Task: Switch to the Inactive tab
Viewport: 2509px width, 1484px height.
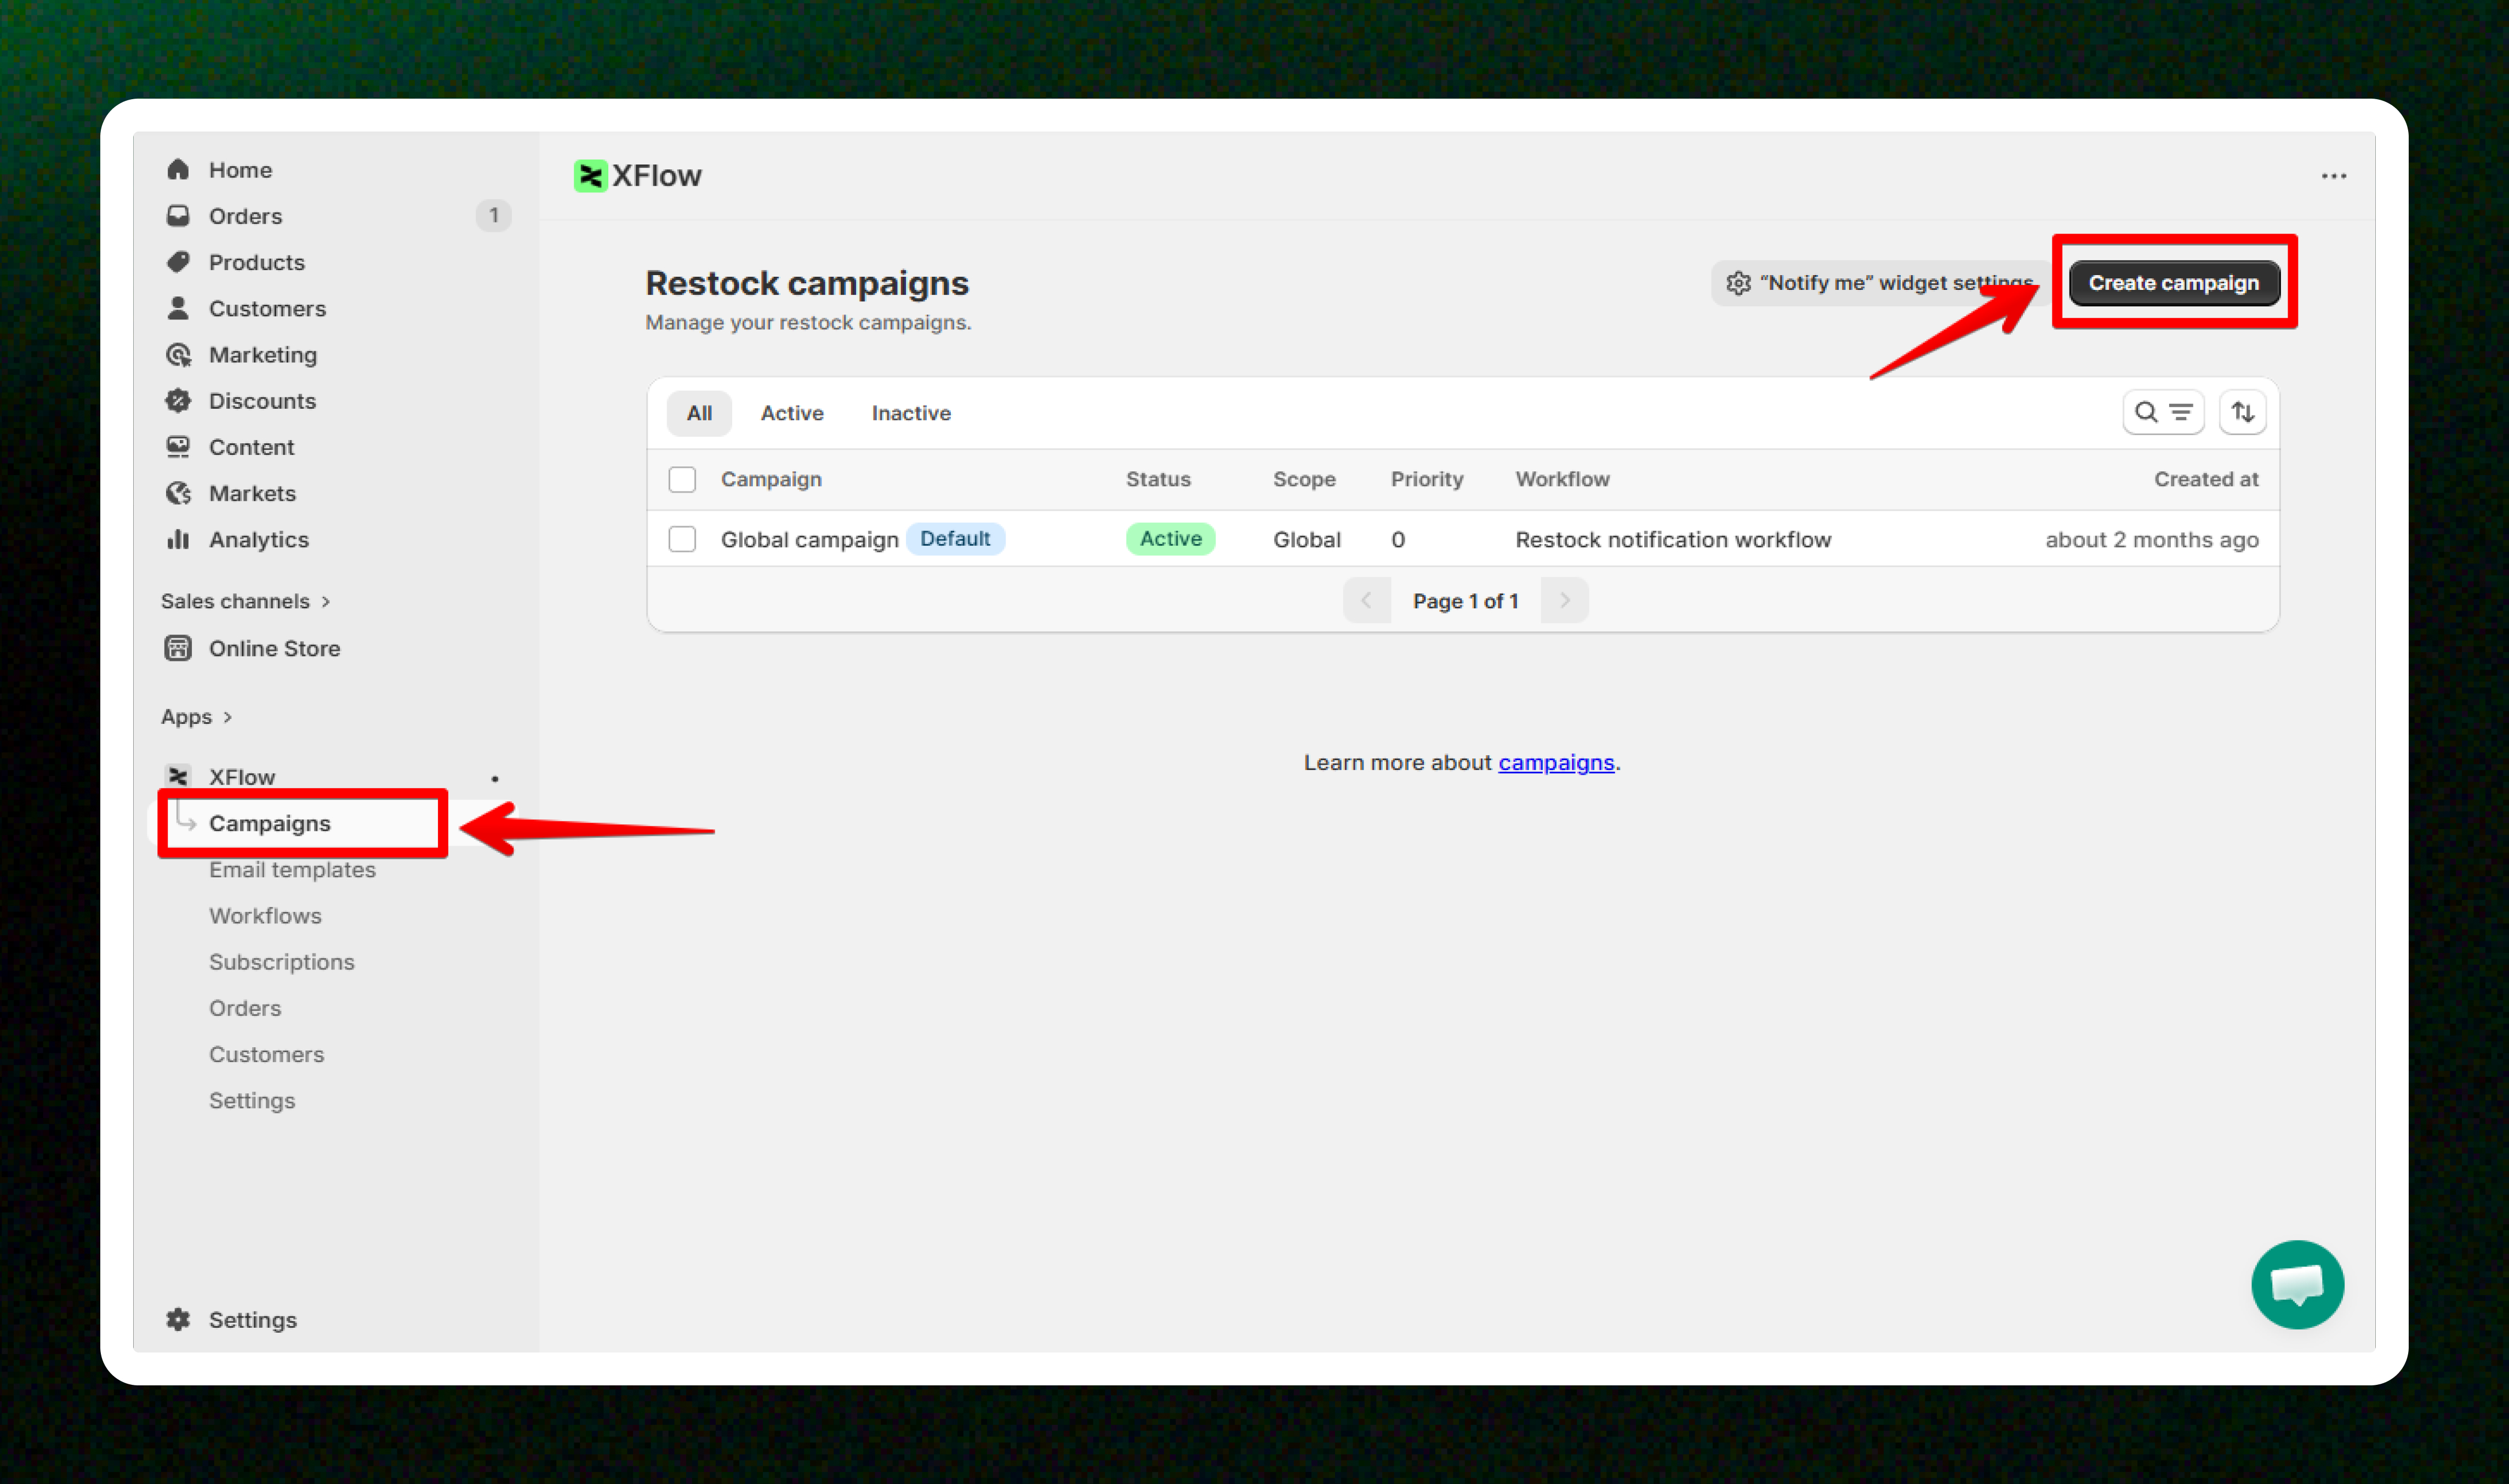Action: pyautogui.click(x=911, y=413)
